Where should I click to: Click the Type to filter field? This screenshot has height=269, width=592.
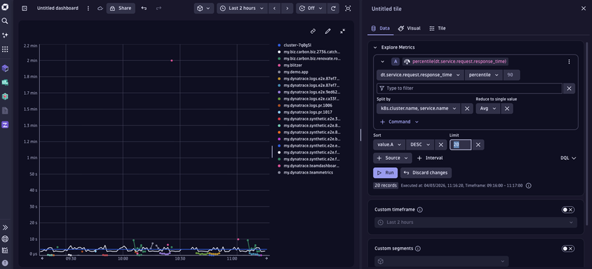pyautogui.click(x=469, y=88)
